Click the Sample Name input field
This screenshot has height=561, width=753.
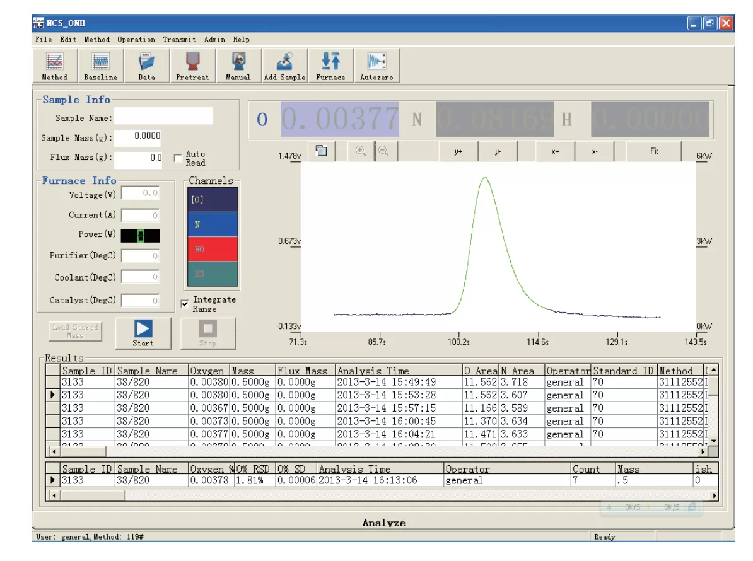[163, 117]
